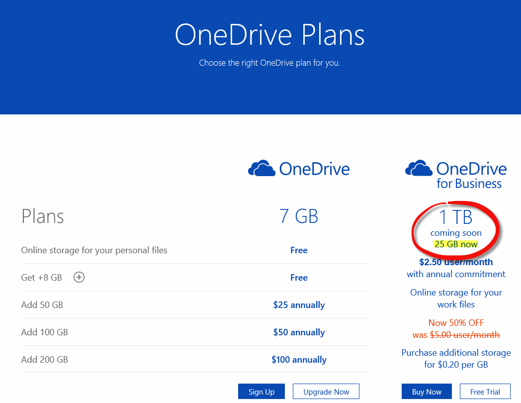Click the OneDrive for Business cloud logo

pyautogui.click(x=419, y=168)
